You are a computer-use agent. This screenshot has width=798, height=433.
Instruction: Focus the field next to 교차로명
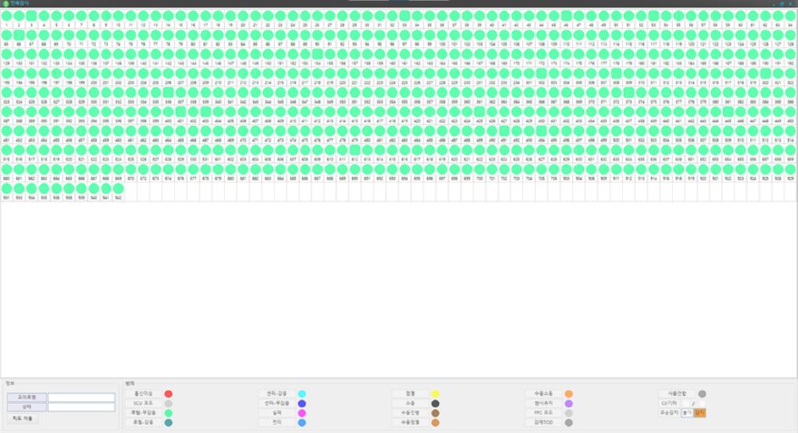pyautogui.click(x=82, y=398)
